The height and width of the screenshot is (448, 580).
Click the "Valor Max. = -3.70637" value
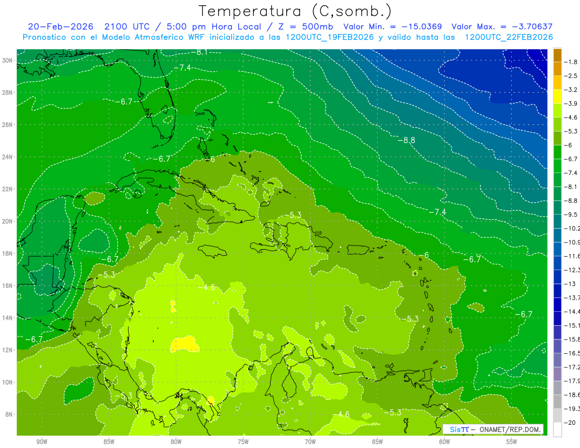pos(502,27)
